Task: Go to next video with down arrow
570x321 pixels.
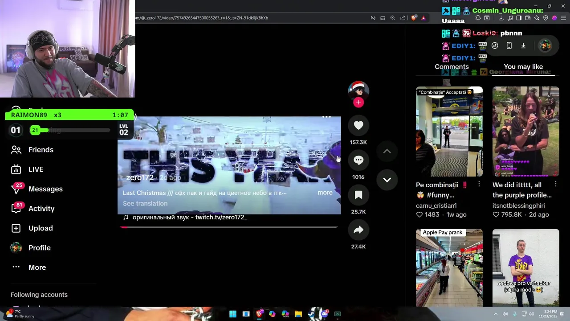Action: [x=387, y=180]
